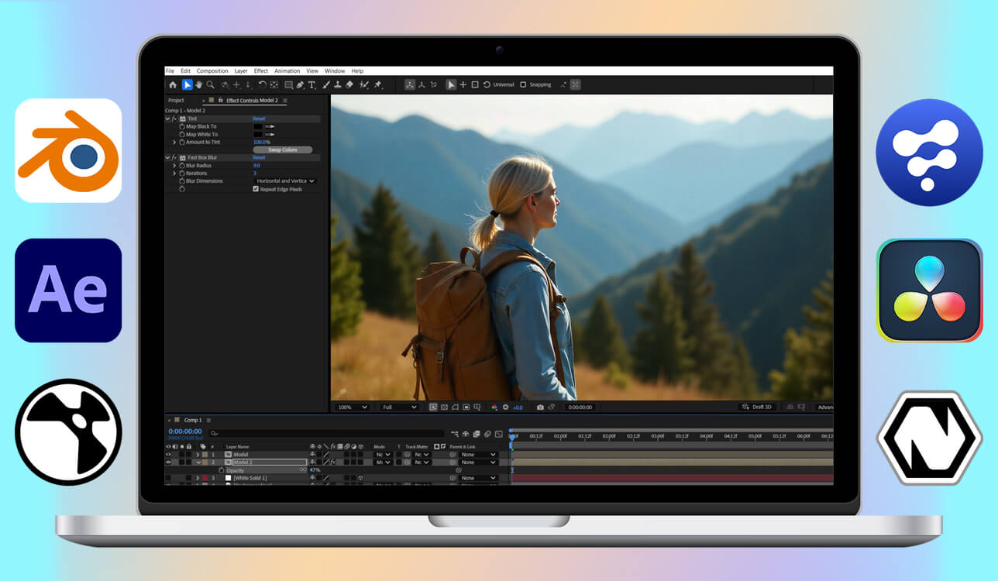Click the After Effects Ae icon

point(68,290)
